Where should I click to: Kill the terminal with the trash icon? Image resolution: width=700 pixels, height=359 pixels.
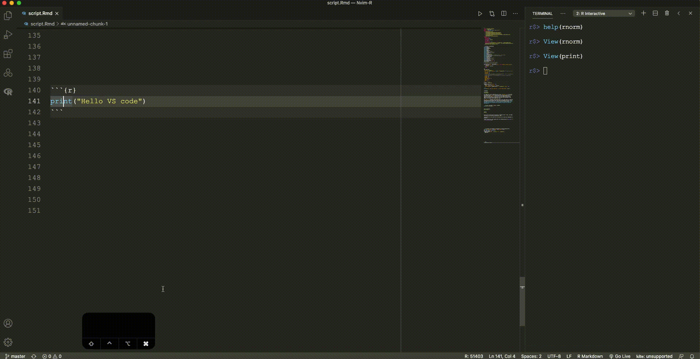click(667, 13)
